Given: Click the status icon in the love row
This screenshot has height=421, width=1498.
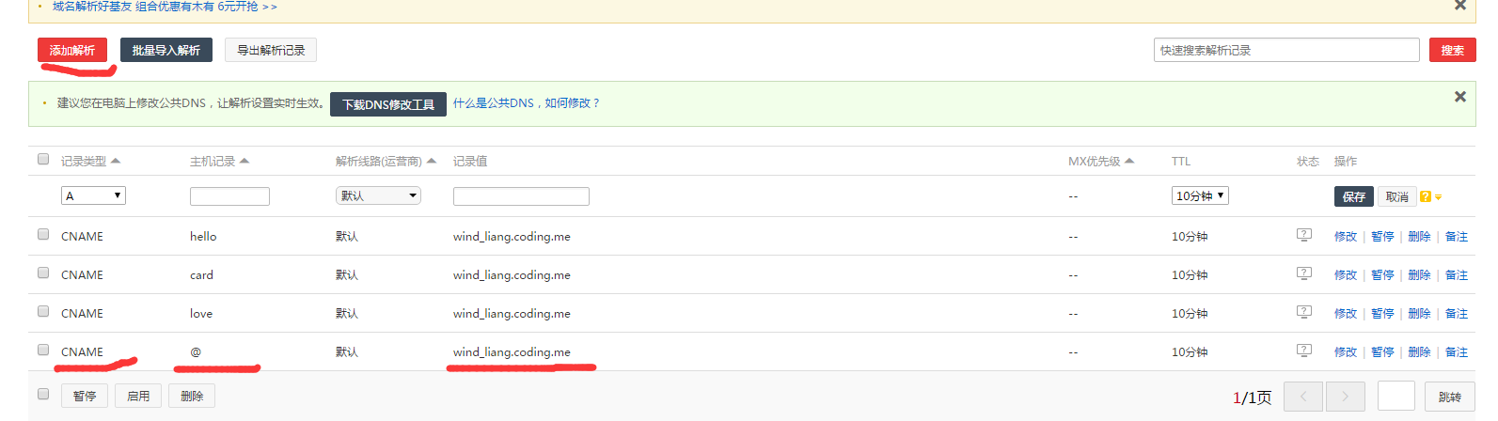Looking at the screenshot, I should tap(1303, 312).
